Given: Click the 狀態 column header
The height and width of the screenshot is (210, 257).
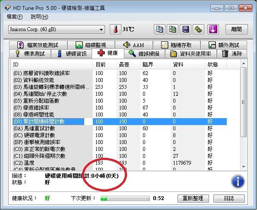Looking at the screenshot, I should [216, 65].
